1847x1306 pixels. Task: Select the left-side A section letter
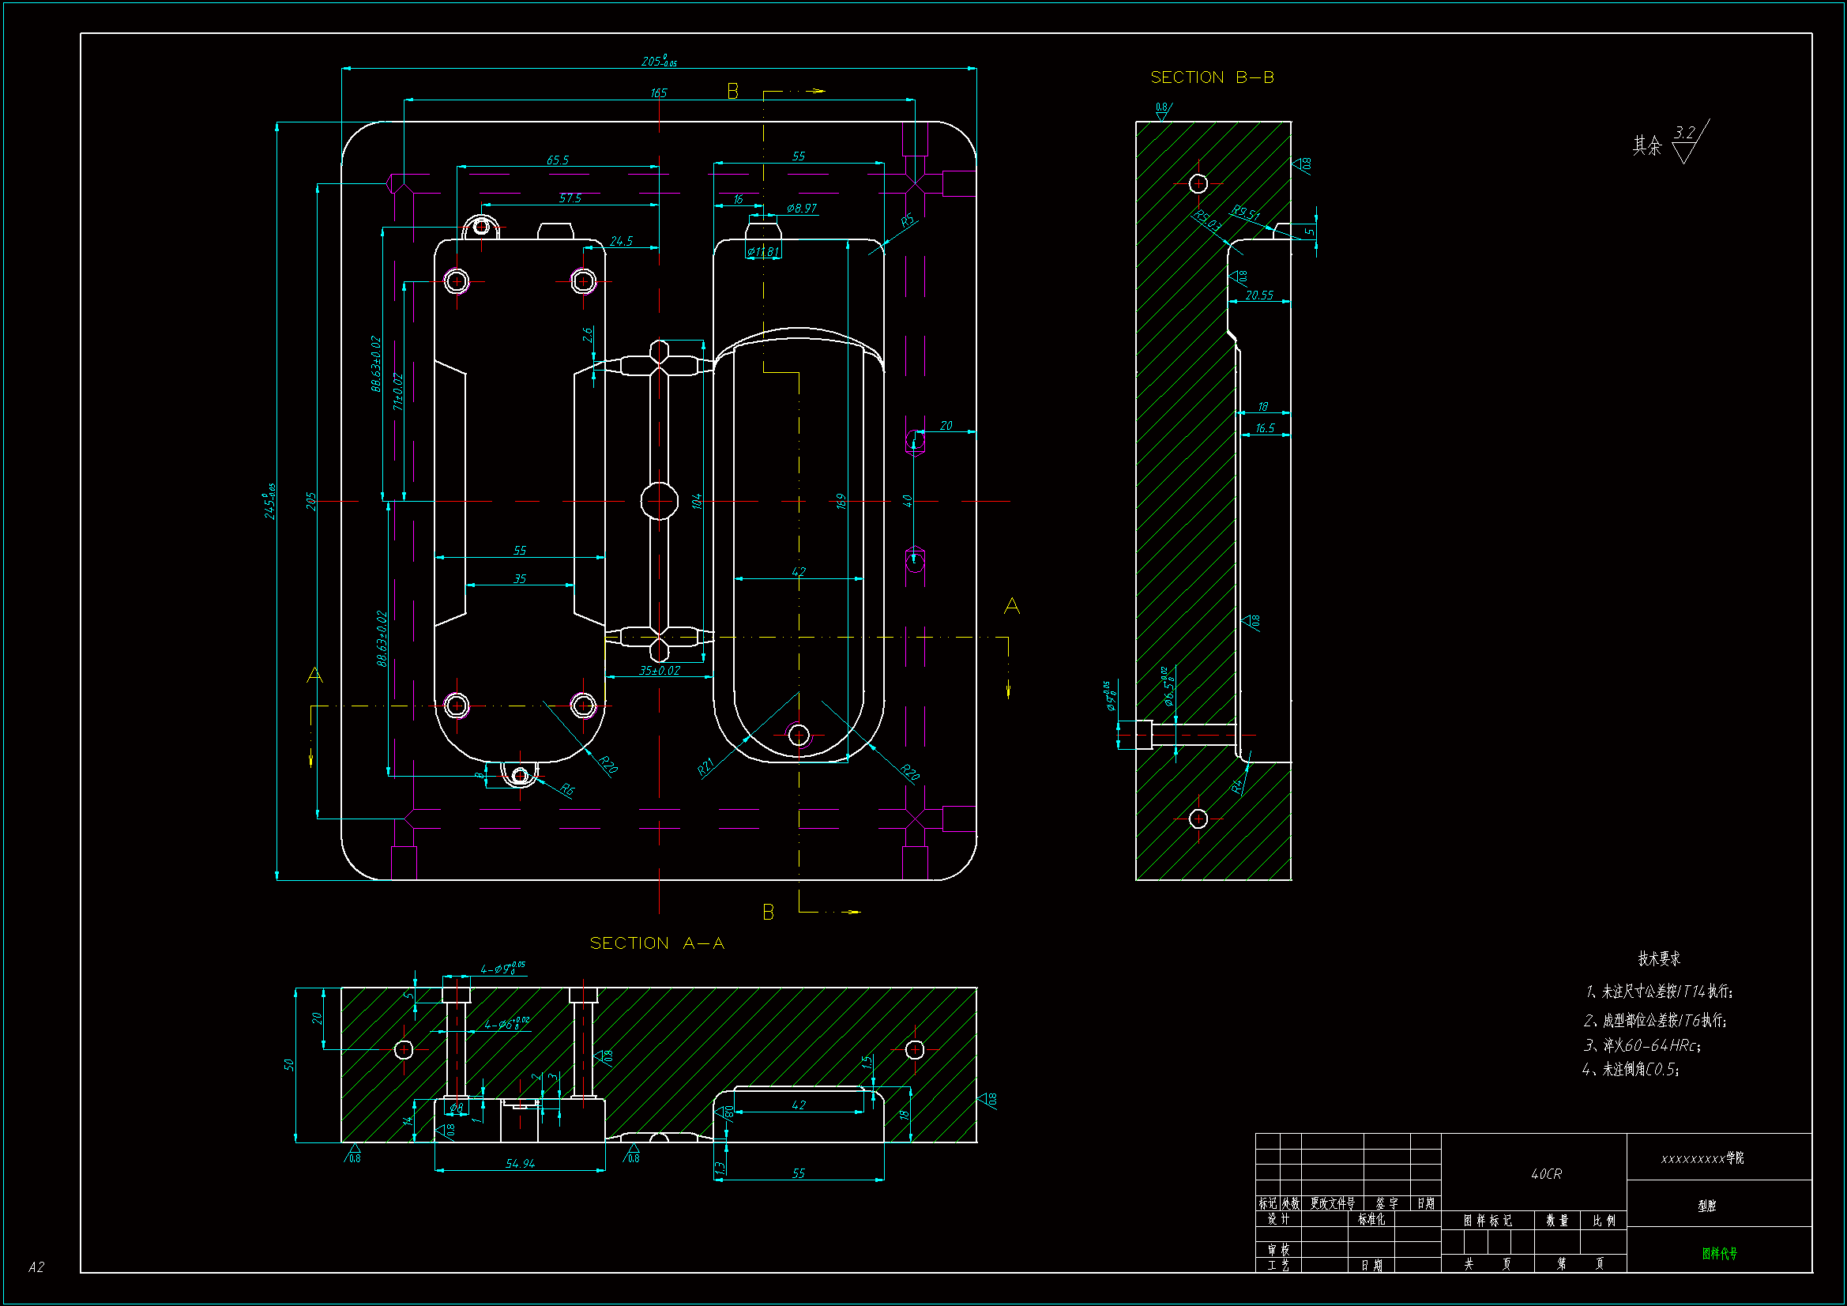click(314, 676)
